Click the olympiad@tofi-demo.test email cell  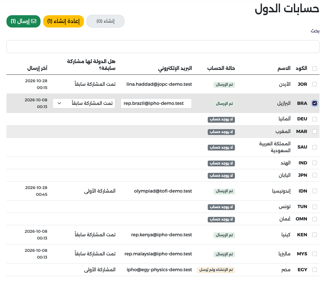tap(163, 191)
